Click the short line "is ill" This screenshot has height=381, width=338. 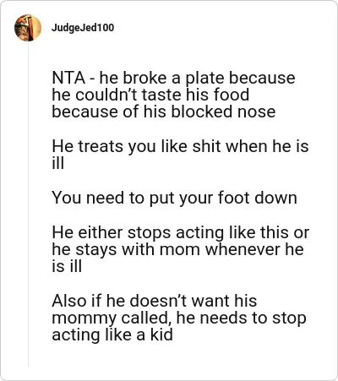pyautogui.click(x=67, y=266)
